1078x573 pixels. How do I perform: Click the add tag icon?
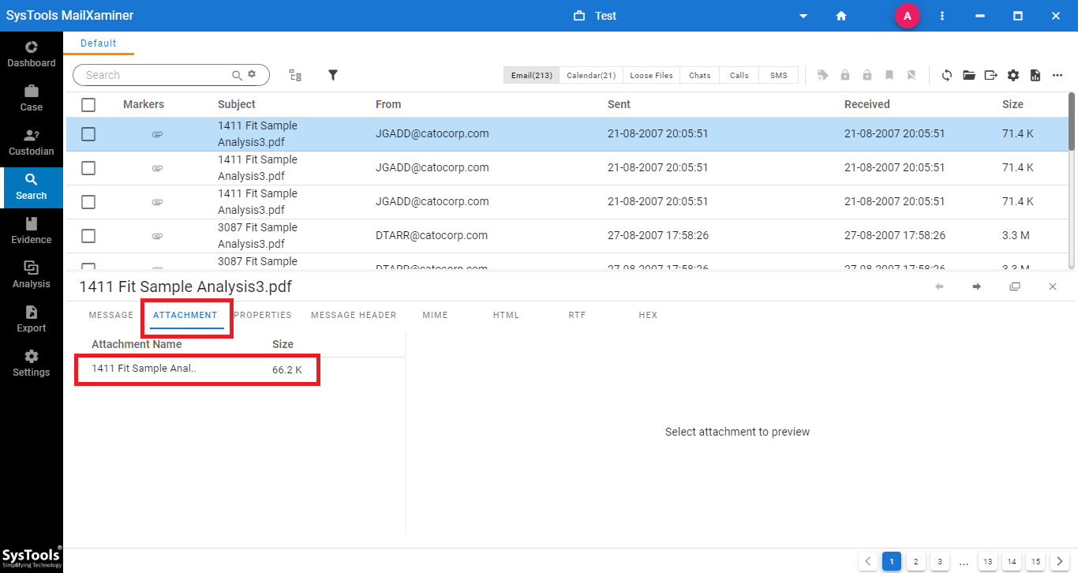(823, 75)
